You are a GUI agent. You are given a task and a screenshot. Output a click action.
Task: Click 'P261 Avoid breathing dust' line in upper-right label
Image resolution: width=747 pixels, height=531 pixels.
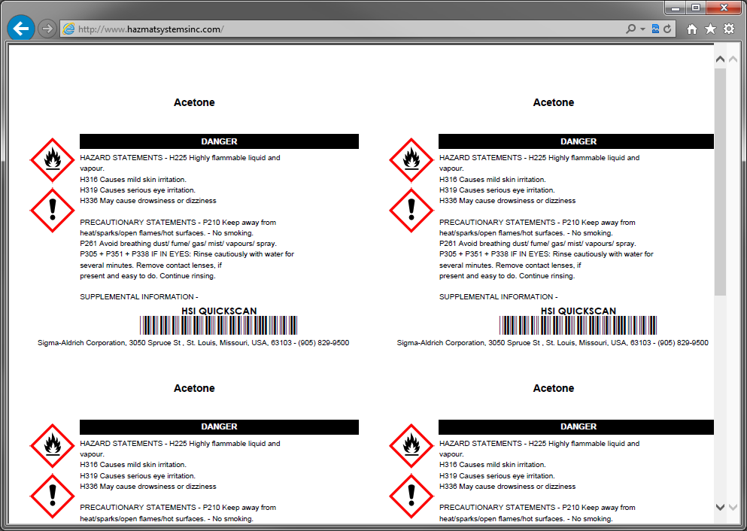(x=537, y=244)
